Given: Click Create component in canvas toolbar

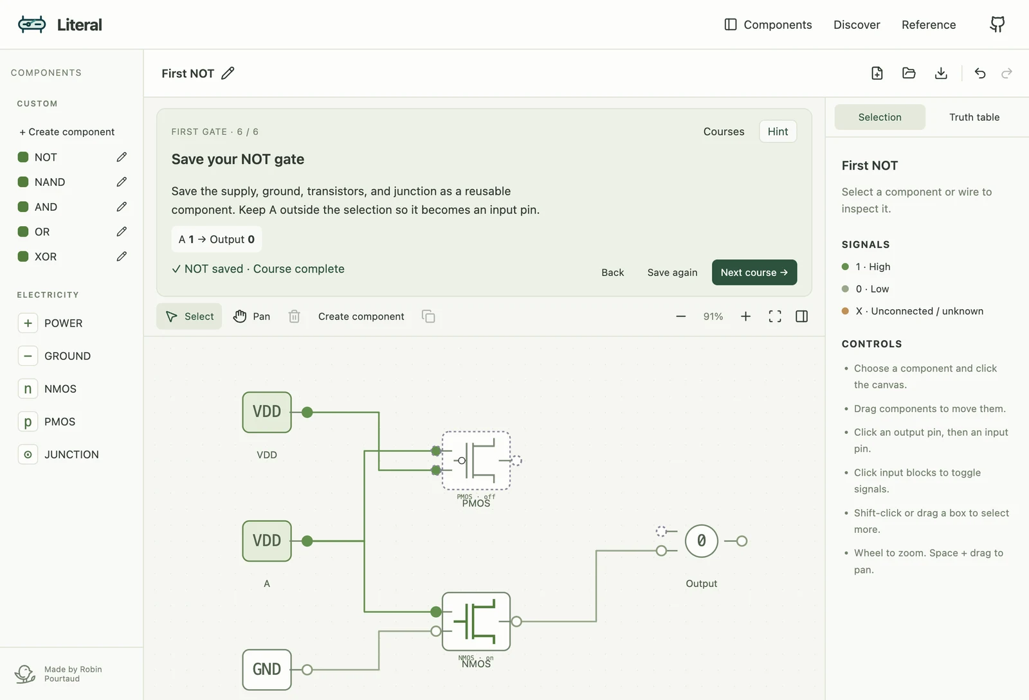Looking at the screenshot, I should coord(361,316).
